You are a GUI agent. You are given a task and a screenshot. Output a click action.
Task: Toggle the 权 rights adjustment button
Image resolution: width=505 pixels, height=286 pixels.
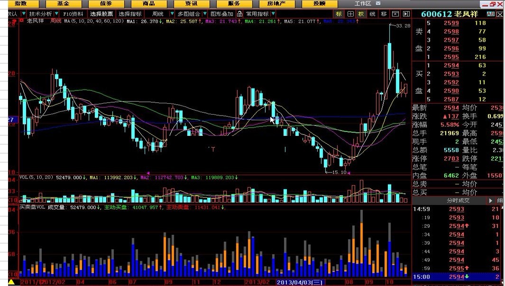tap(361, 14)
